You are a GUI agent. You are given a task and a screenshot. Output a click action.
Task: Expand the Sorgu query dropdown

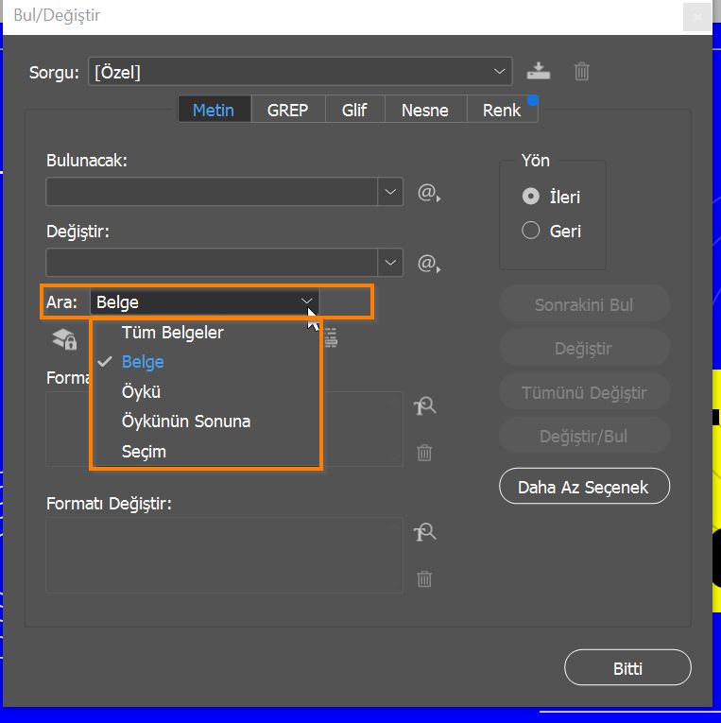(x=499, y=72)
